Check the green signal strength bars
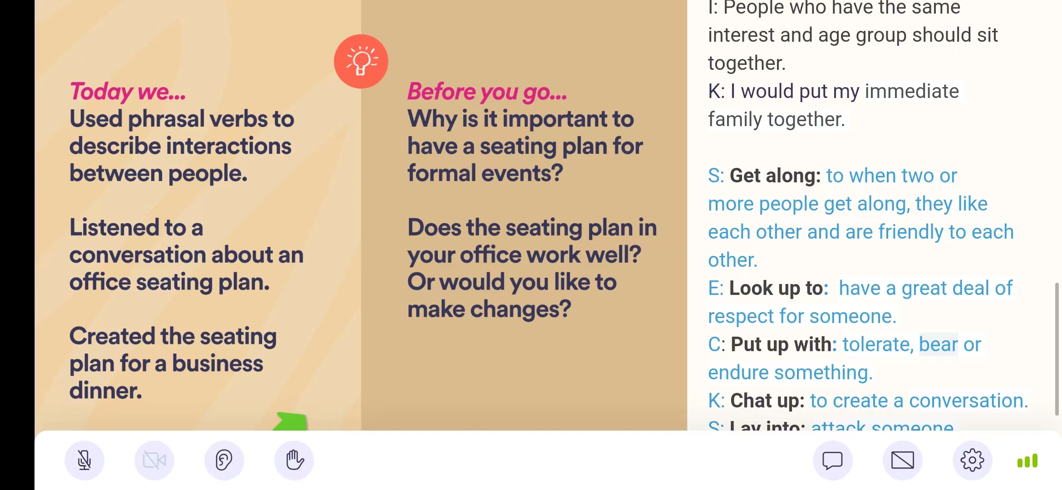The image size is (1062, 490). (x=1028, y=461)
